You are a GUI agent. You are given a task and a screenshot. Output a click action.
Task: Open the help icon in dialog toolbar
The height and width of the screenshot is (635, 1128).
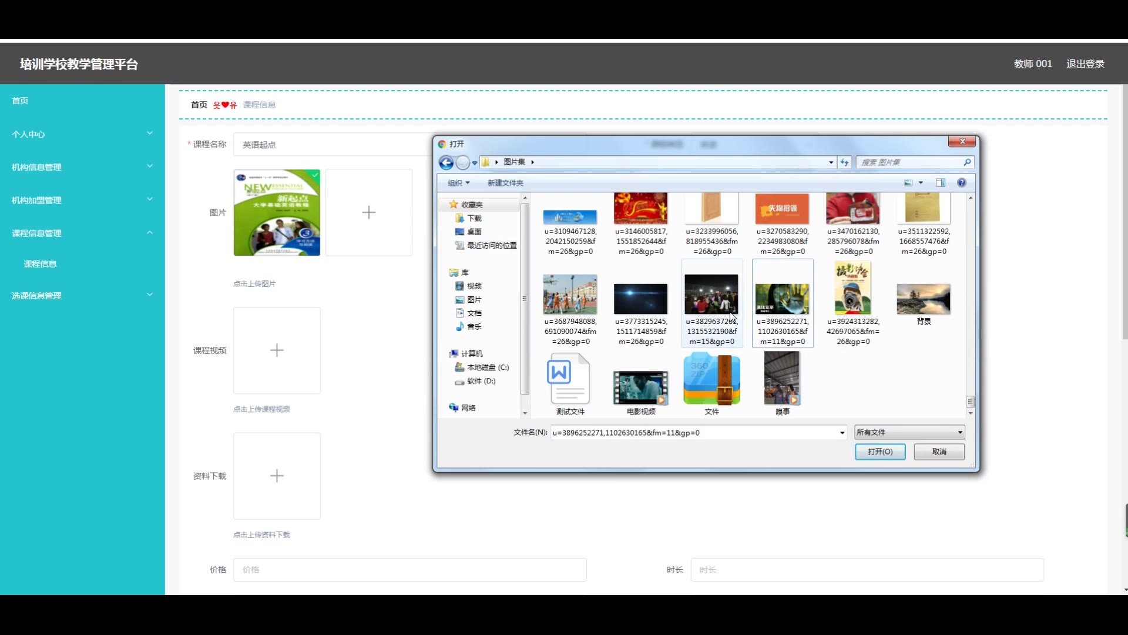click(x=961, y=183)
